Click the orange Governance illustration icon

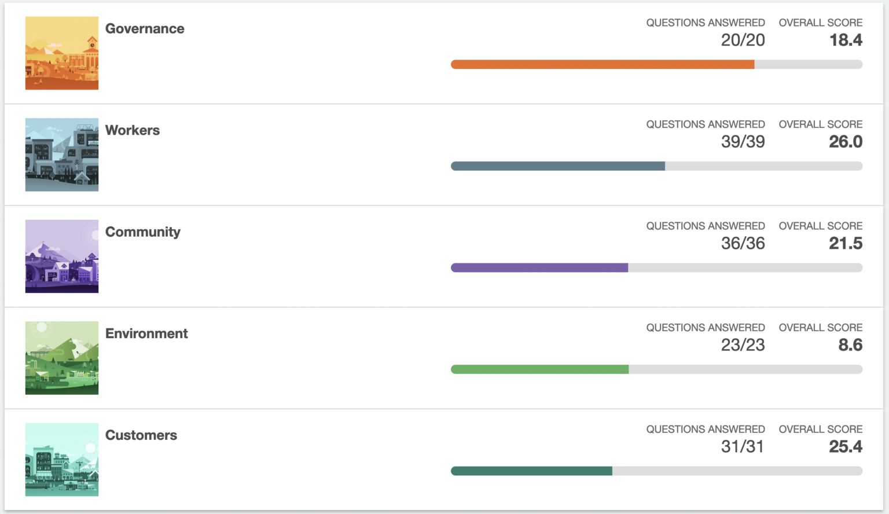point(62,53)
